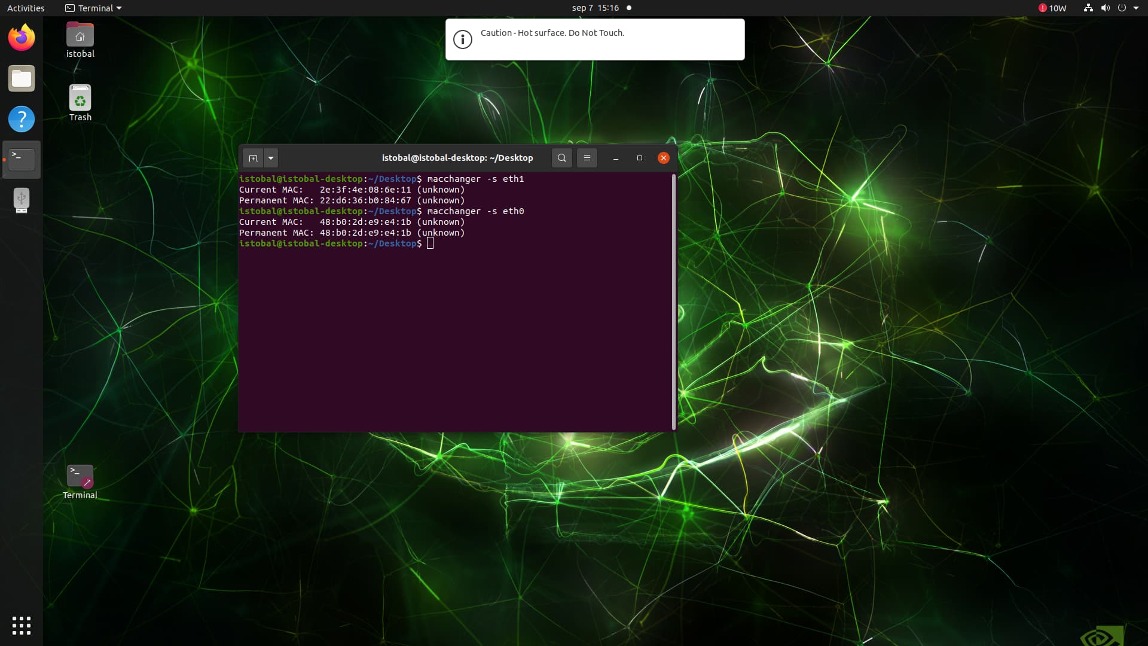Open the Help icon in dock

[22, 119]
